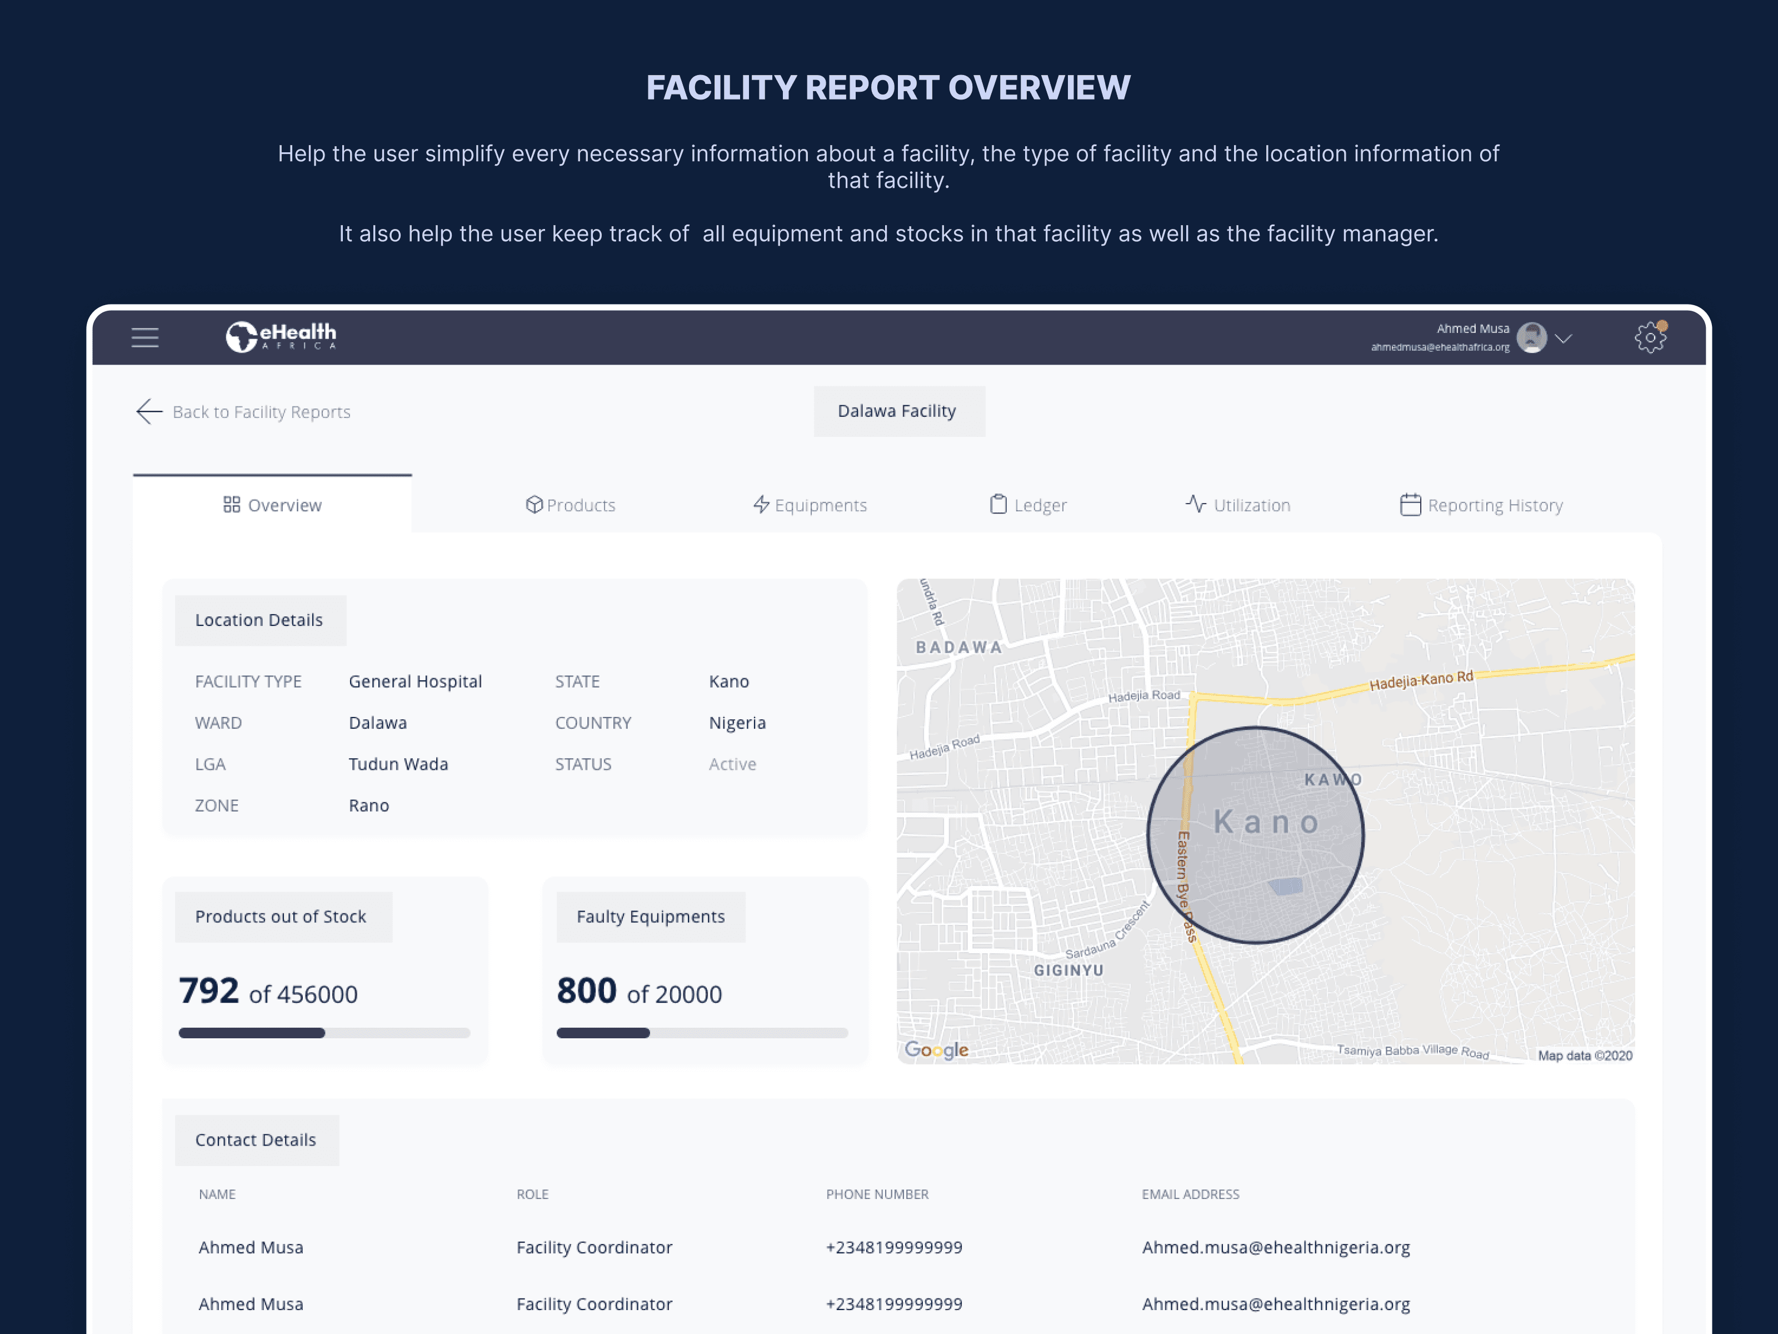
Task: Select the Equipments tab
Action: tap(809, 505)
